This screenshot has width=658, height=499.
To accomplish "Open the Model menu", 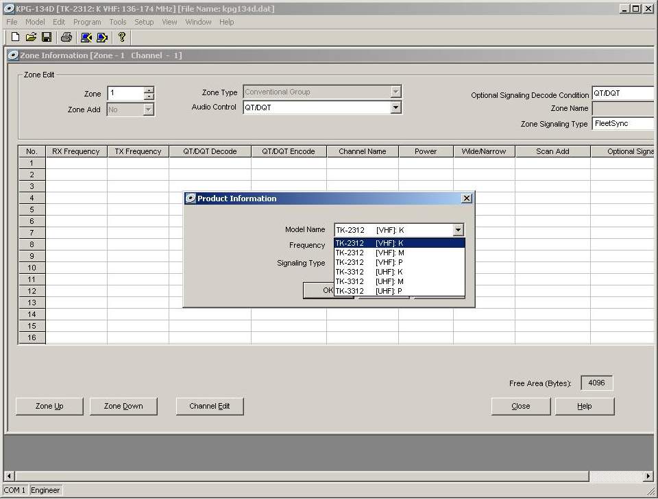I will 35,22.
